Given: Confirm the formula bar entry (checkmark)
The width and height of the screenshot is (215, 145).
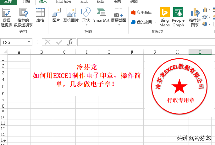Looking at the screenshot, I should [x=59, y=42].
